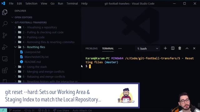Expand folder '1 - Visualising a repository'

[x=40, y=27]
